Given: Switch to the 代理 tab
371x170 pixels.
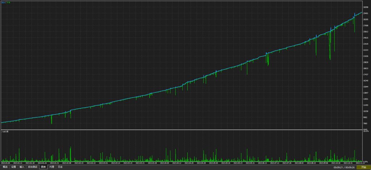Looking at the screenshot, I should click(x=51, y=167).
